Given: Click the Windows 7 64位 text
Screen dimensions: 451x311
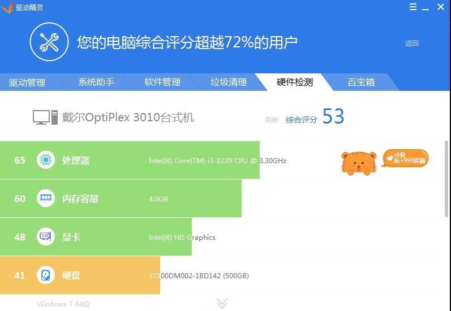Looking at the screenshot, I should tap(63, 304).
